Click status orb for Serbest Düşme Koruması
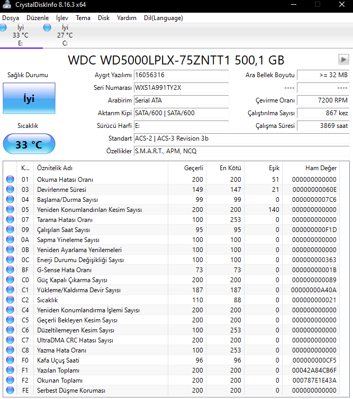 (x=10, y=391)
